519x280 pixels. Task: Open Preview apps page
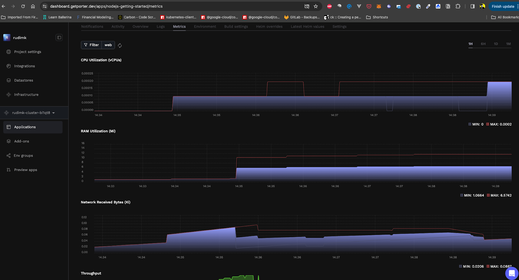pyautogui.click(x=26, y=170)
